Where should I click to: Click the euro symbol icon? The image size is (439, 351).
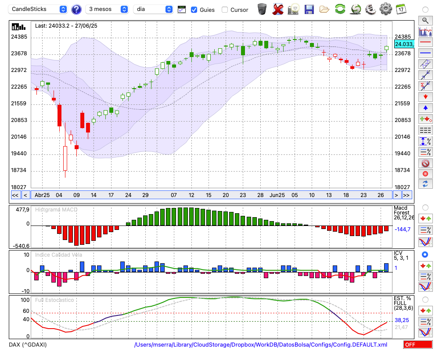point(371,9)
